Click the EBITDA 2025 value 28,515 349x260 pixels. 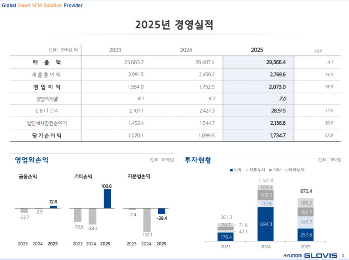tap(278, 111)
